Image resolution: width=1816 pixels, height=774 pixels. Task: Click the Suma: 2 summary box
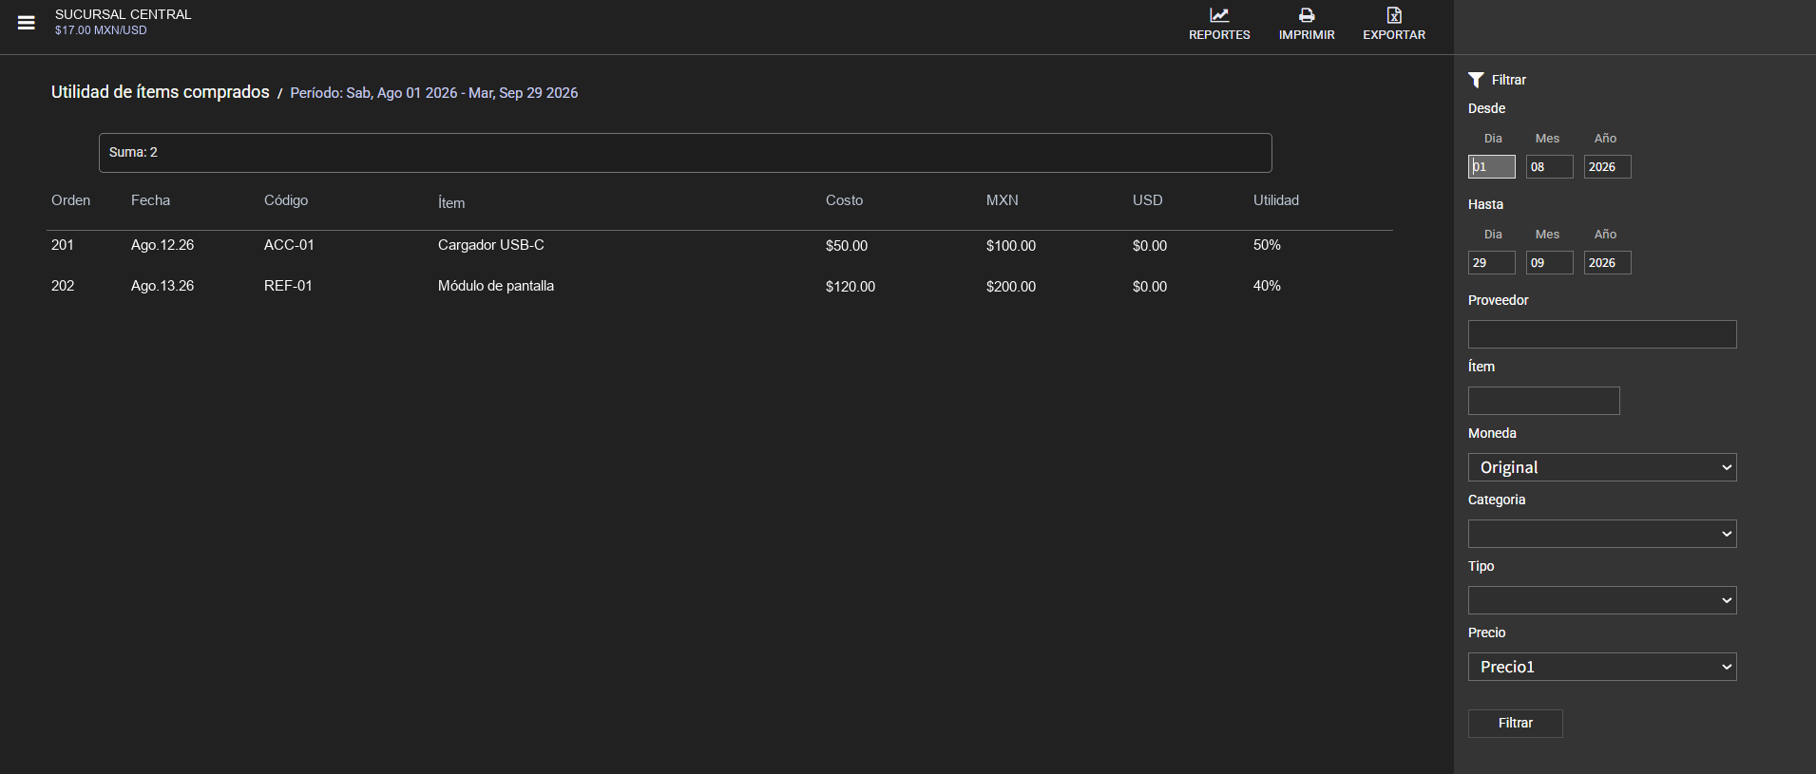685,153
